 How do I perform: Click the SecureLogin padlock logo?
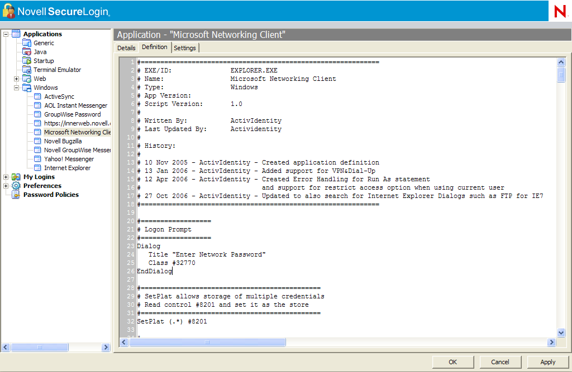8,11
